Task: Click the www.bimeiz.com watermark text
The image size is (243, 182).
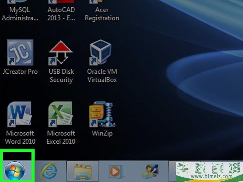Action: tap(209, 176)
